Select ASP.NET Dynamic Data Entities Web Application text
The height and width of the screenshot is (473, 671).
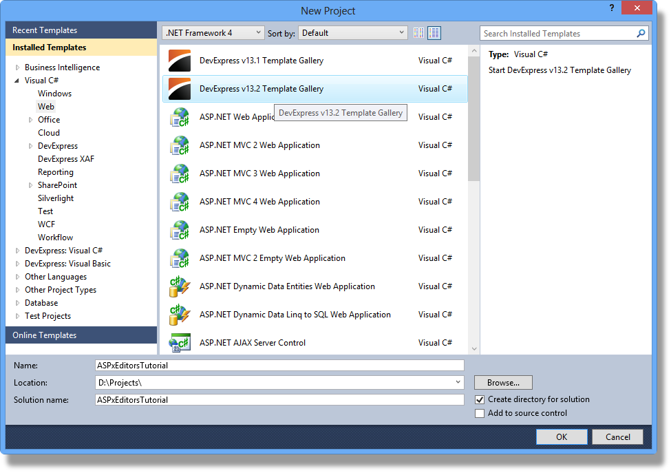287,286
